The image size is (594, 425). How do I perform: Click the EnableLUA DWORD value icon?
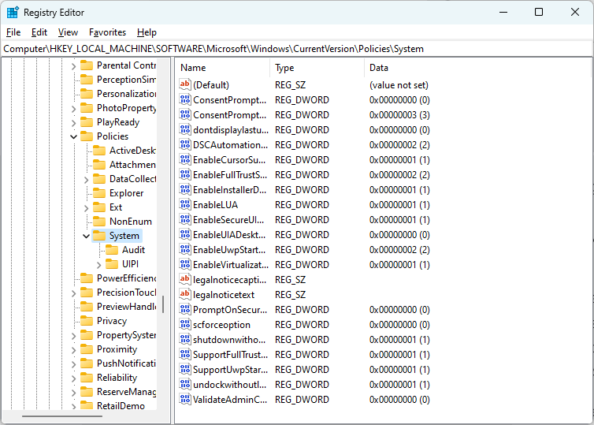[185, 205]
